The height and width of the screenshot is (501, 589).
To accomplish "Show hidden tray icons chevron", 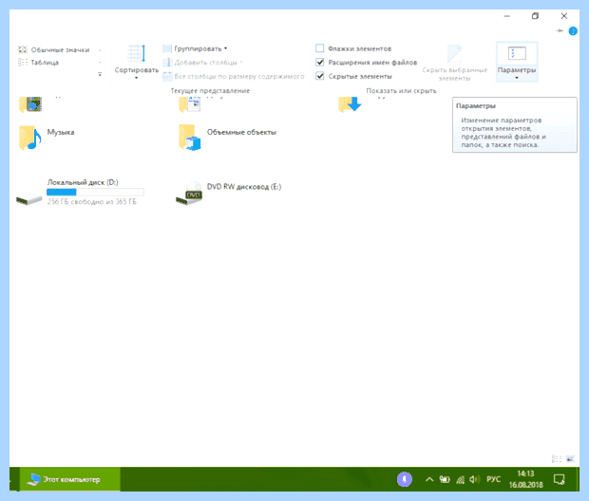I will coord(429,479).
